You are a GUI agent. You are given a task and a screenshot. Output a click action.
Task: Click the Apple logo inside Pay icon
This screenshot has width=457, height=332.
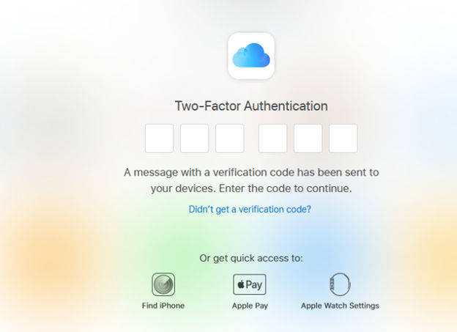coord(241,284)
